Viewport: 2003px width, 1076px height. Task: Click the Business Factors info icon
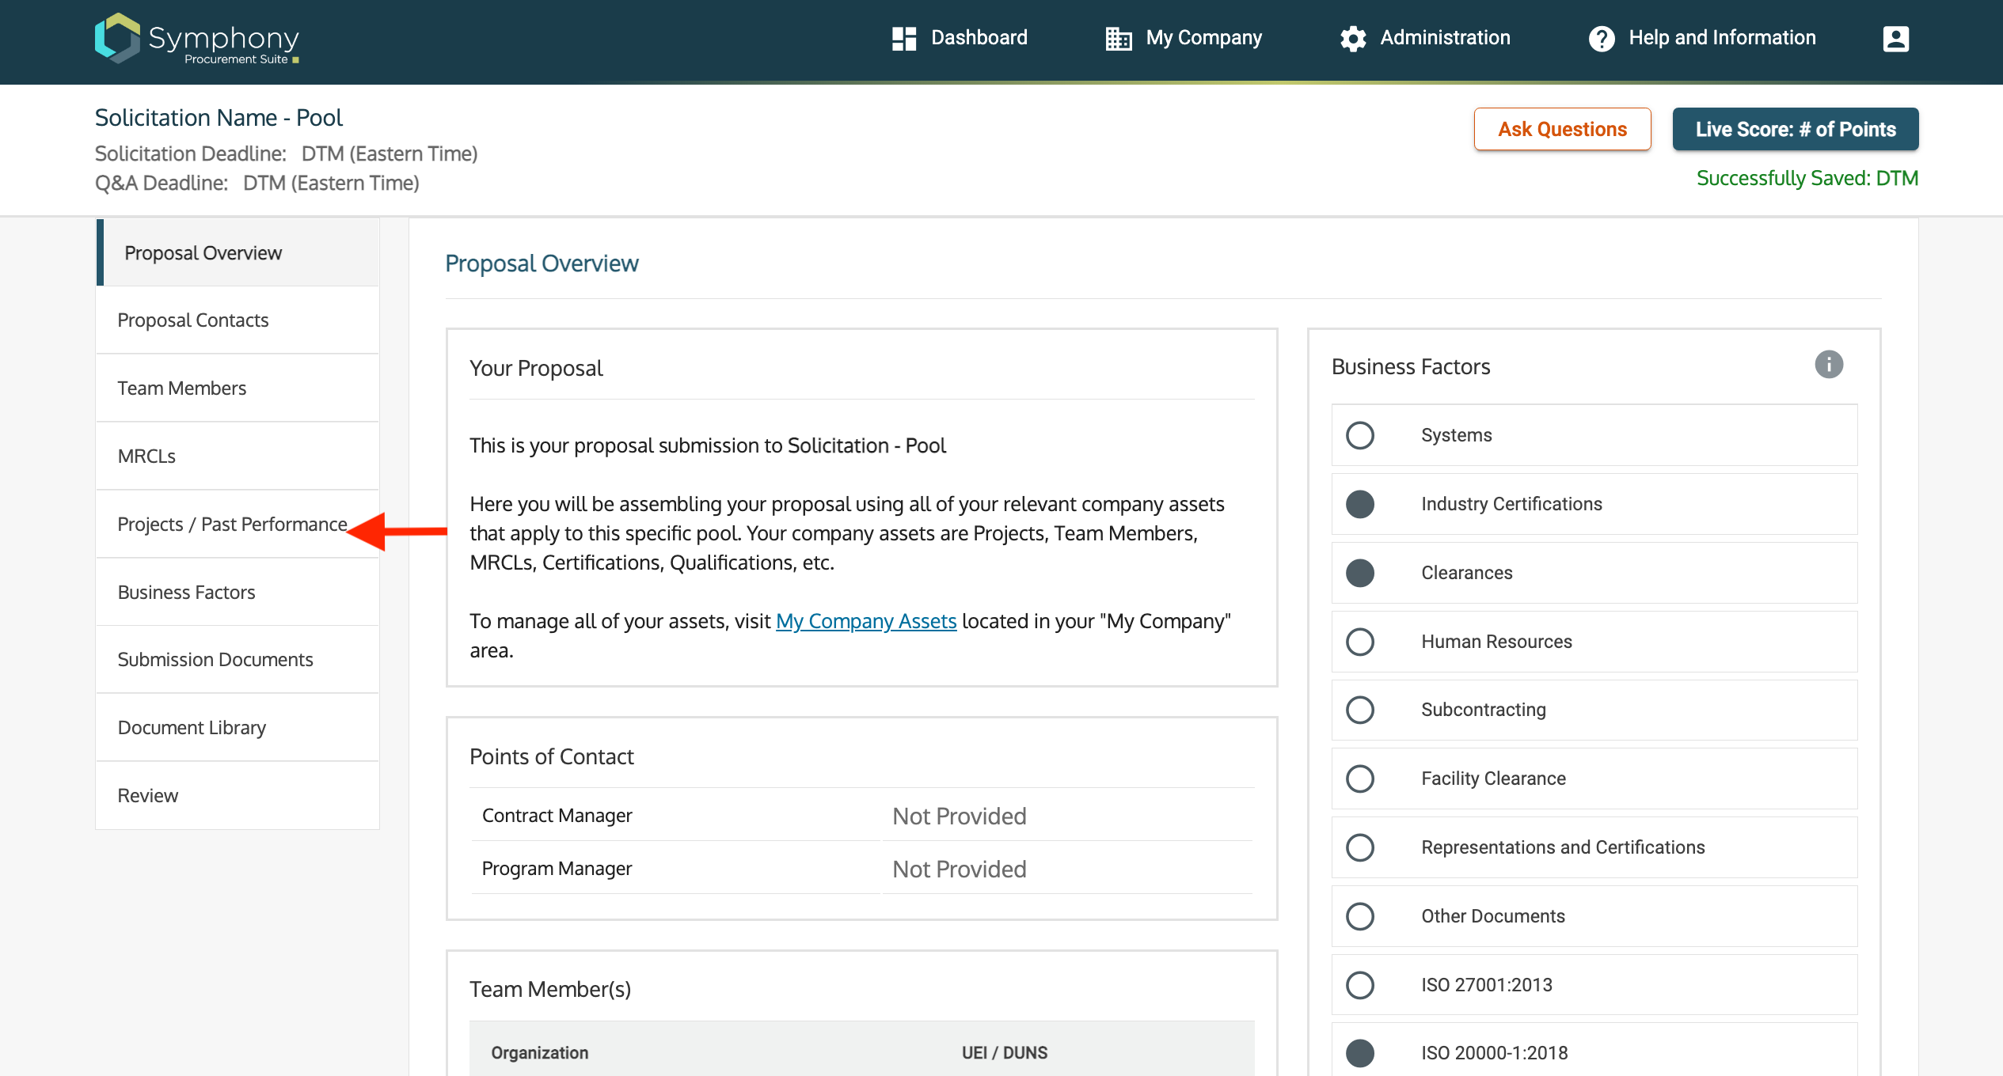coord(1828,365)
